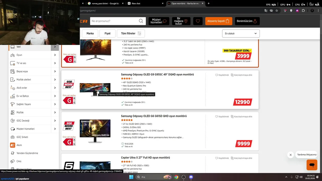Click the orange Akım sidebar icon

click(x=13, y=145)
